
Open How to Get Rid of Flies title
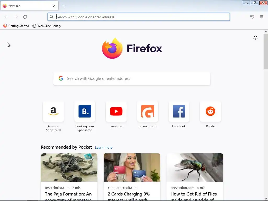click(x=194, y=196)
